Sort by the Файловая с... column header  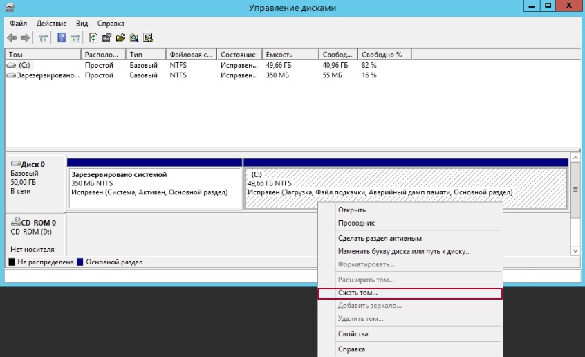(x=192, y=55)
